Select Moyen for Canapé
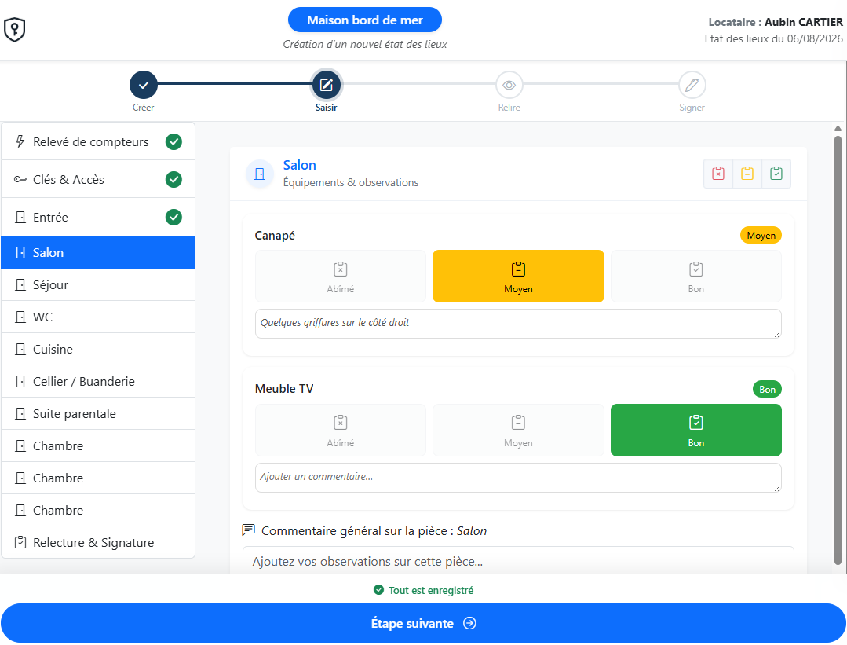Image resolution: width=847 pixels, height=645 pixels. pyautogui.click(x=518, y=277)
